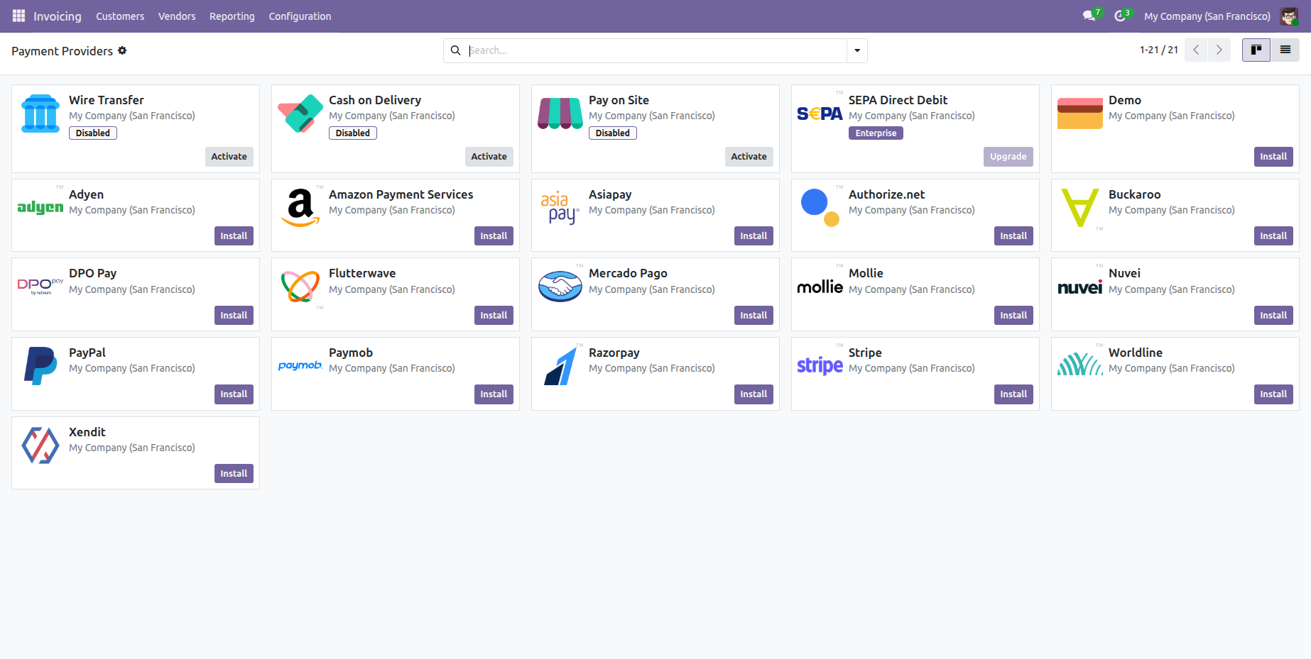Install the Authorize.net provider
Image resolution: width=1311 pixels, height=659 pixels.
coord(1013,236)
